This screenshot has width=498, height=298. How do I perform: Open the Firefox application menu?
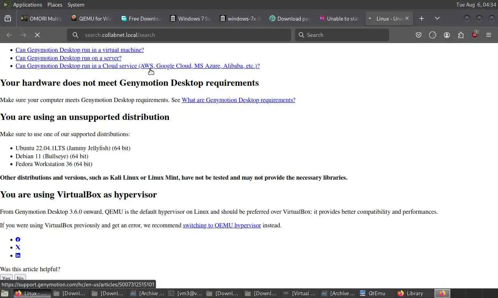(x=489, y=35)
